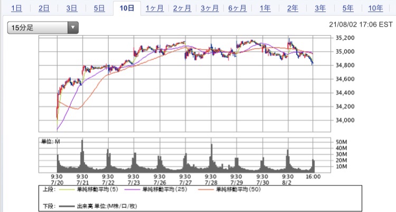Click the 9:30 7/29 date label
The image size is (396, 212).
pos(237,179)
